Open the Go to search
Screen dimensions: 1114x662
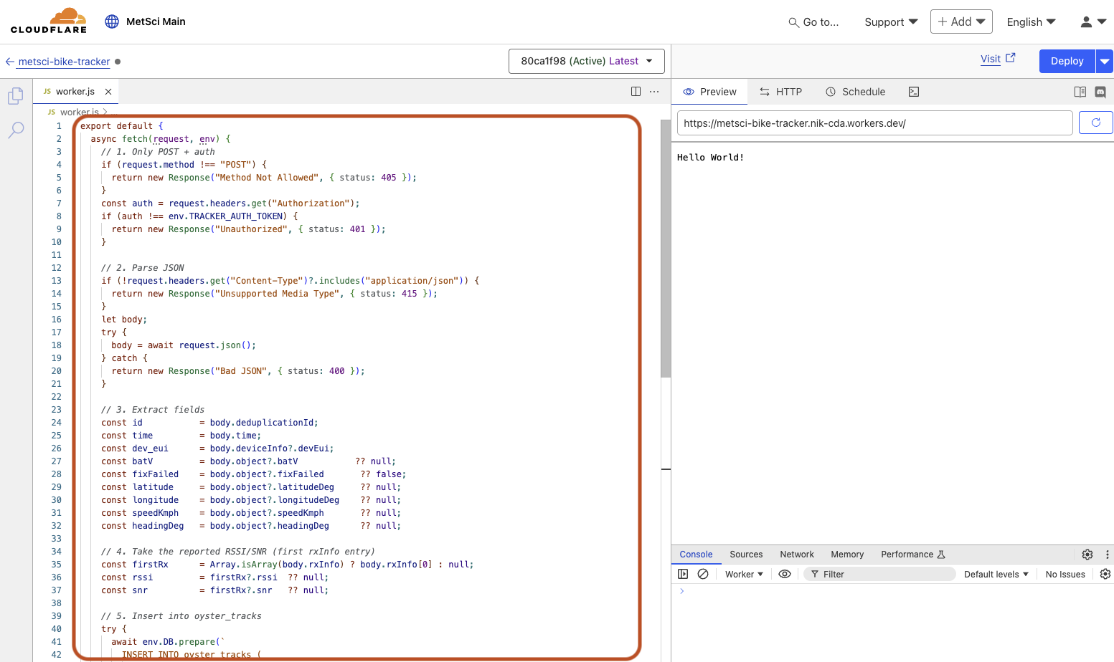pos(813,22)
